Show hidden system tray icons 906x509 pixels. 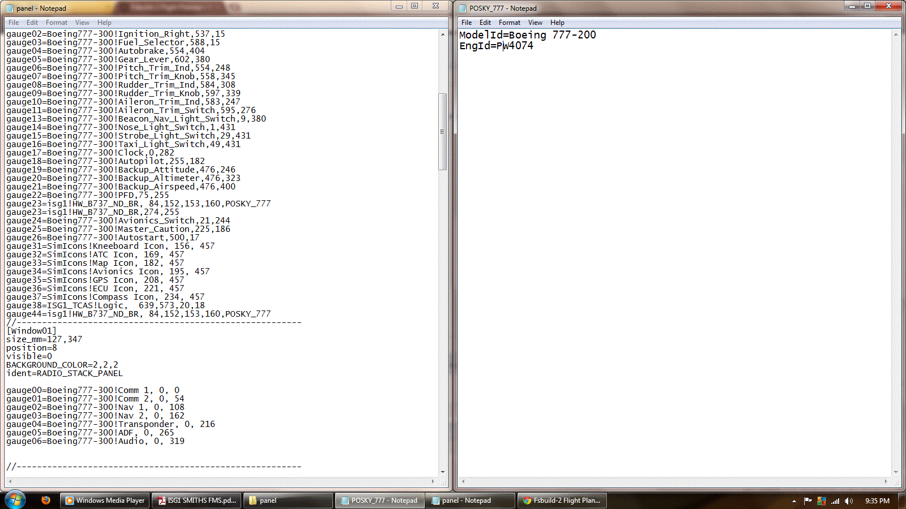(x=794, y=501)
